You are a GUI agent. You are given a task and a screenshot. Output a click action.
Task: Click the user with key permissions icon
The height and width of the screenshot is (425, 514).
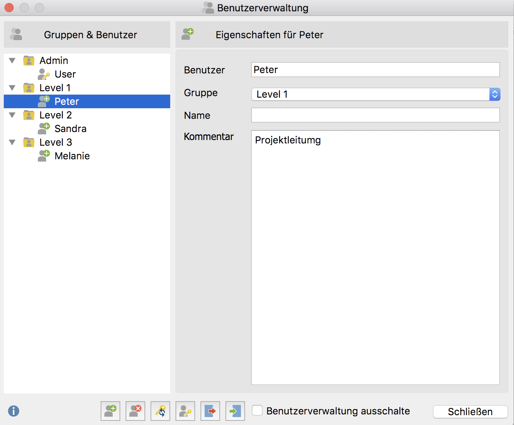click(x=185, y=411)
